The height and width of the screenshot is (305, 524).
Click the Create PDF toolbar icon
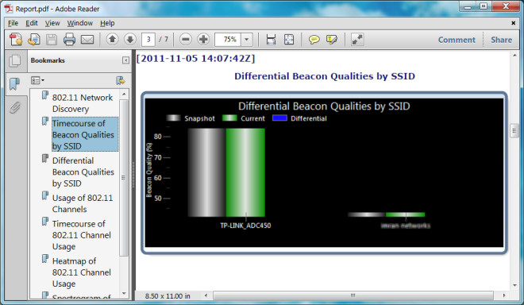click(16, 40)
